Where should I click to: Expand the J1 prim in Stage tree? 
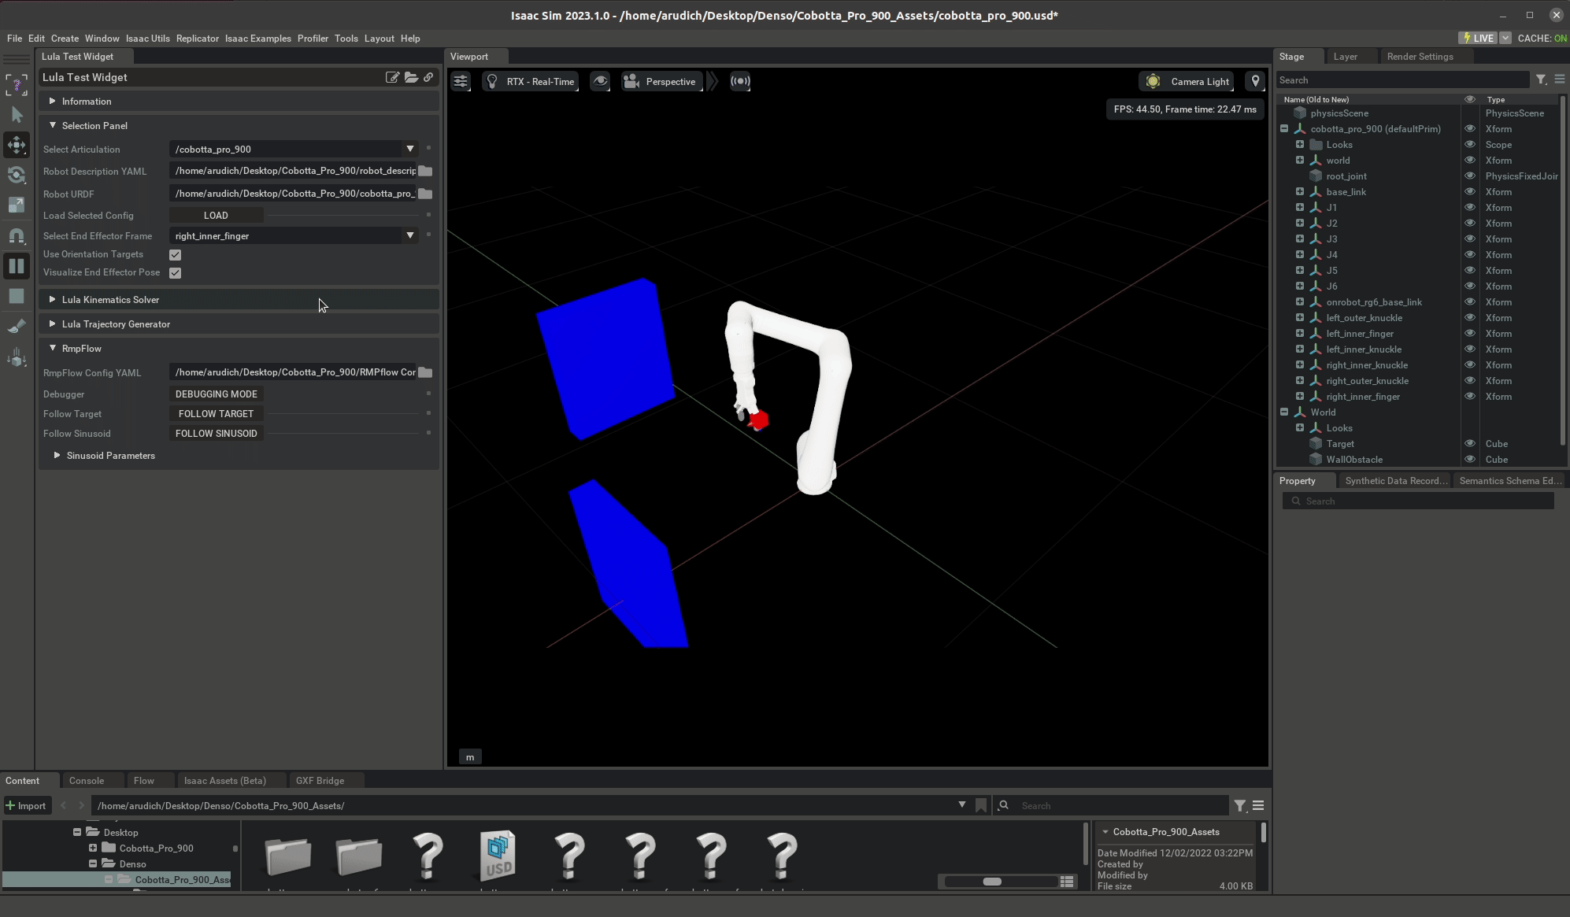click(x=1300, y=208)
